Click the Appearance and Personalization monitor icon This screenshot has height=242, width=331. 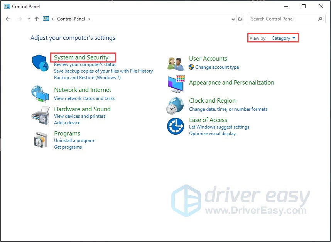click(176, 84)
